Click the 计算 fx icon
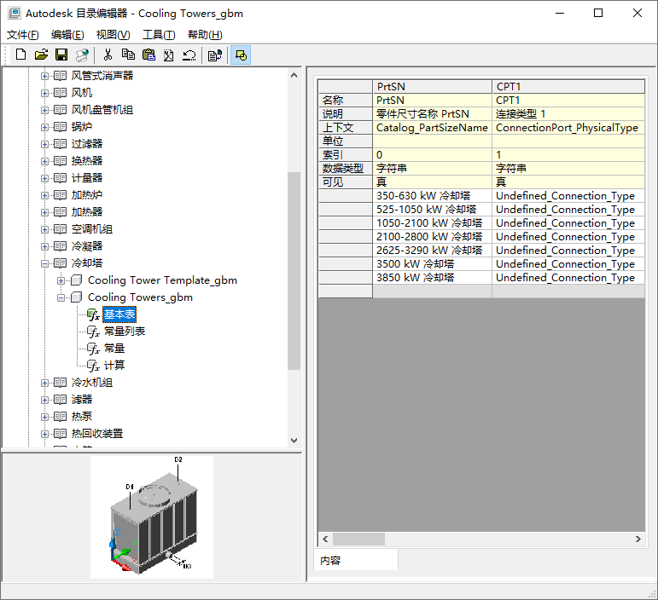The height and width of the screenshot is (600, 658). (93, 366)
